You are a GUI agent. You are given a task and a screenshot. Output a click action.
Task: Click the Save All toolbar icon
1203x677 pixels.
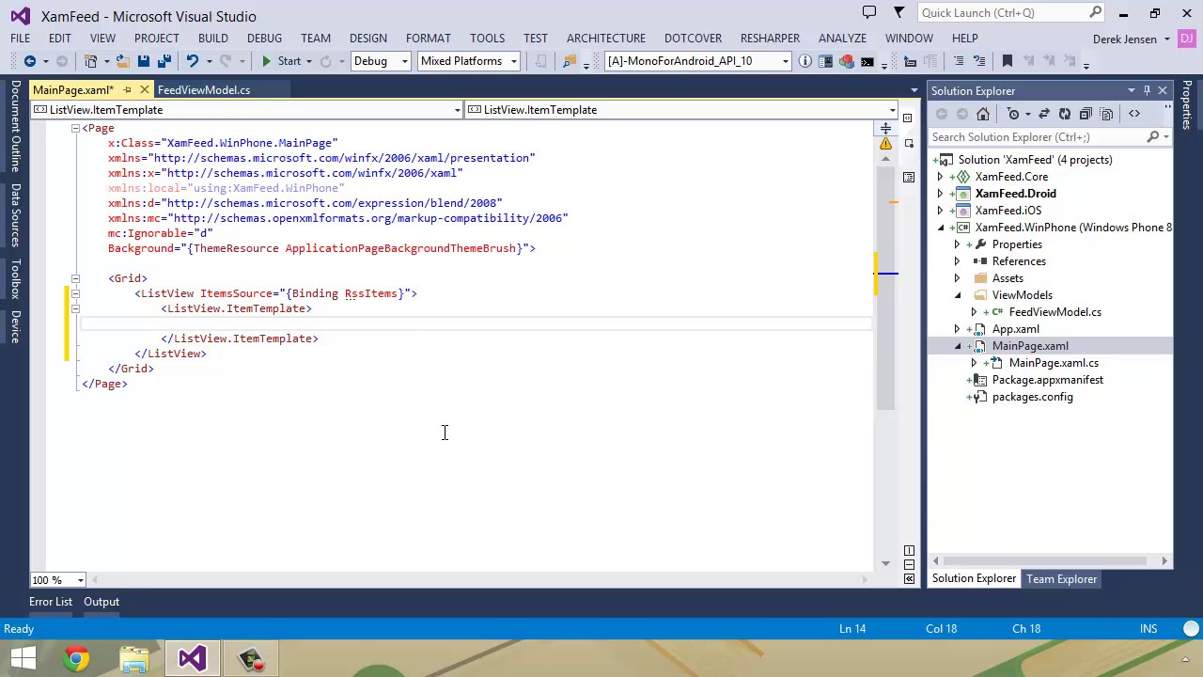point(164,61)
